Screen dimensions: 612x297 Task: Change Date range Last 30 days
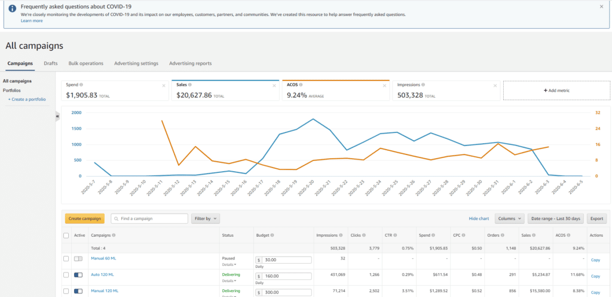pos(555,219)
